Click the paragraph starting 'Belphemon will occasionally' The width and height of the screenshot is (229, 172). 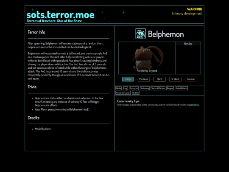pos(68,66)
